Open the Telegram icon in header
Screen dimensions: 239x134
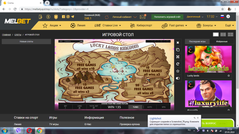click(72, 17)
